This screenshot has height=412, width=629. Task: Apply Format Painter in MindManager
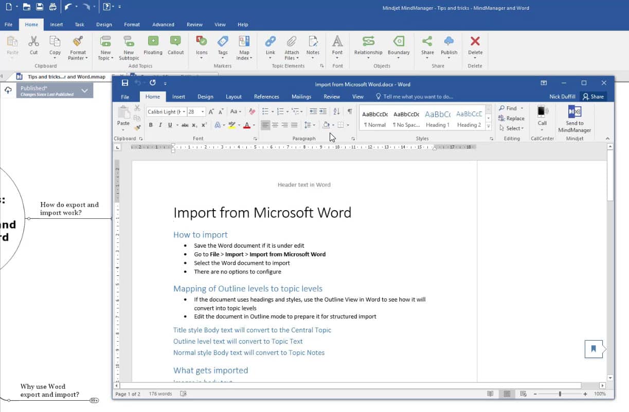pyautogui.click(x=78, y=48)
